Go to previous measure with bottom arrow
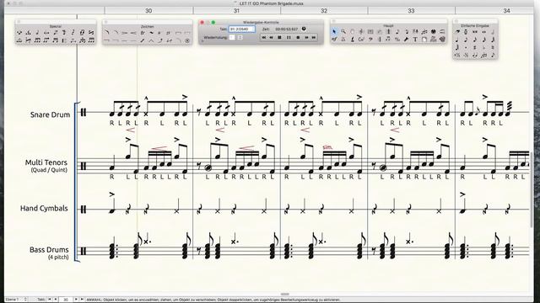Image resolution: width=540 pixels, height=303 pixels. coord(56,300)
